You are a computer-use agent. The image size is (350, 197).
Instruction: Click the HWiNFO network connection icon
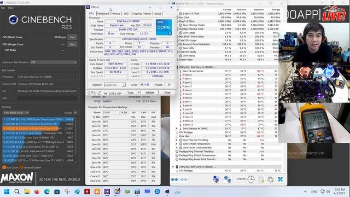pos(227,179)
